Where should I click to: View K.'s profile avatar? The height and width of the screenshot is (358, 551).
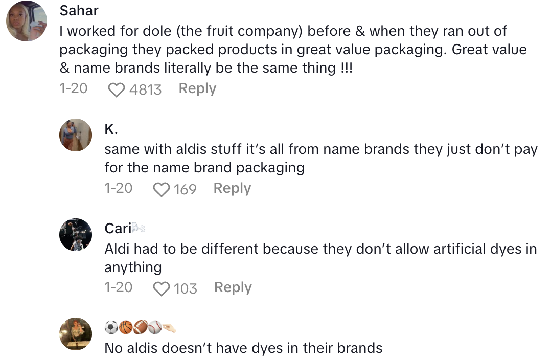tap(76, 136)
